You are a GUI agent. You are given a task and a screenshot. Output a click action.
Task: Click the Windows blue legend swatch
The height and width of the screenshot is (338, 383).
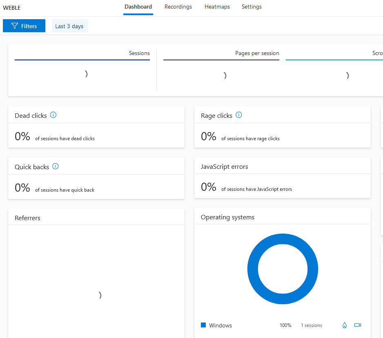pos(203,325)
